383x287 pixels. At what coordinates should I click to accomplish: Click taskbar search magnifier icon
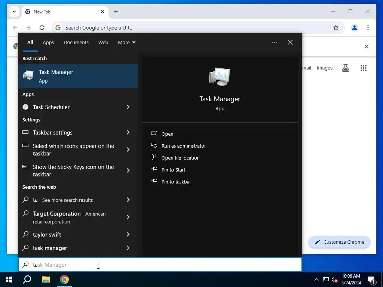(x=27, y=280)
